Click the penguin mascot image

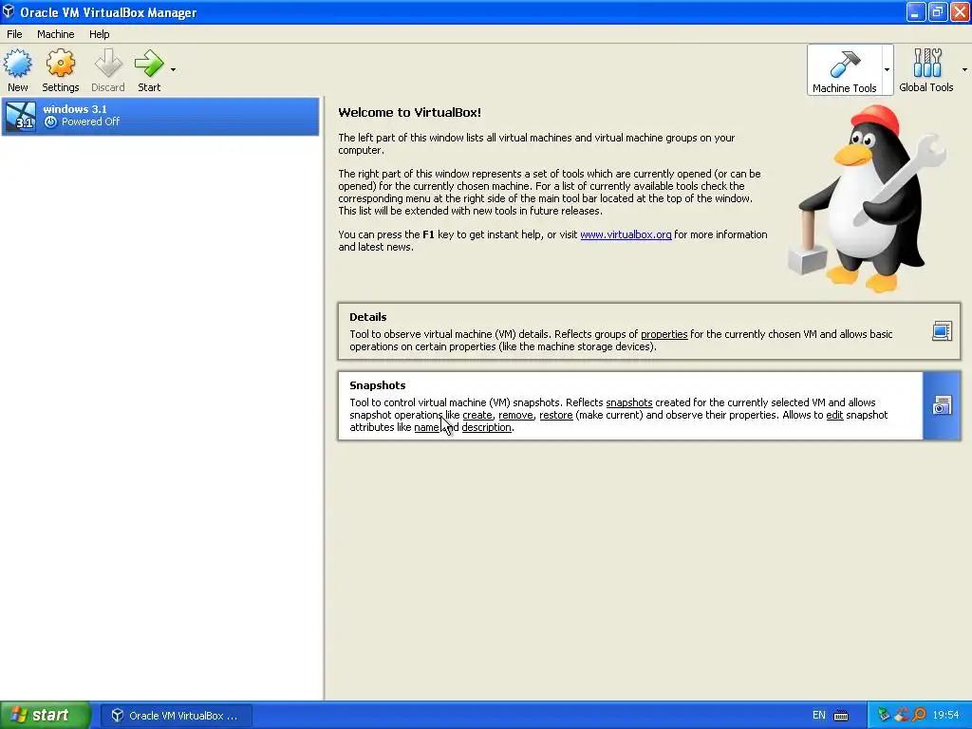coord(867,198)
